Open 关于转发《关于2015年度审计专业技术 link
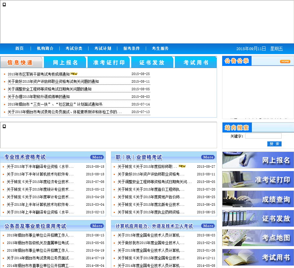Viewport: 294px width, 268px height. [40, 197]
